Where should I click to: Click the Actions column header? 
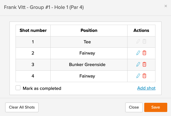(141, 30)
